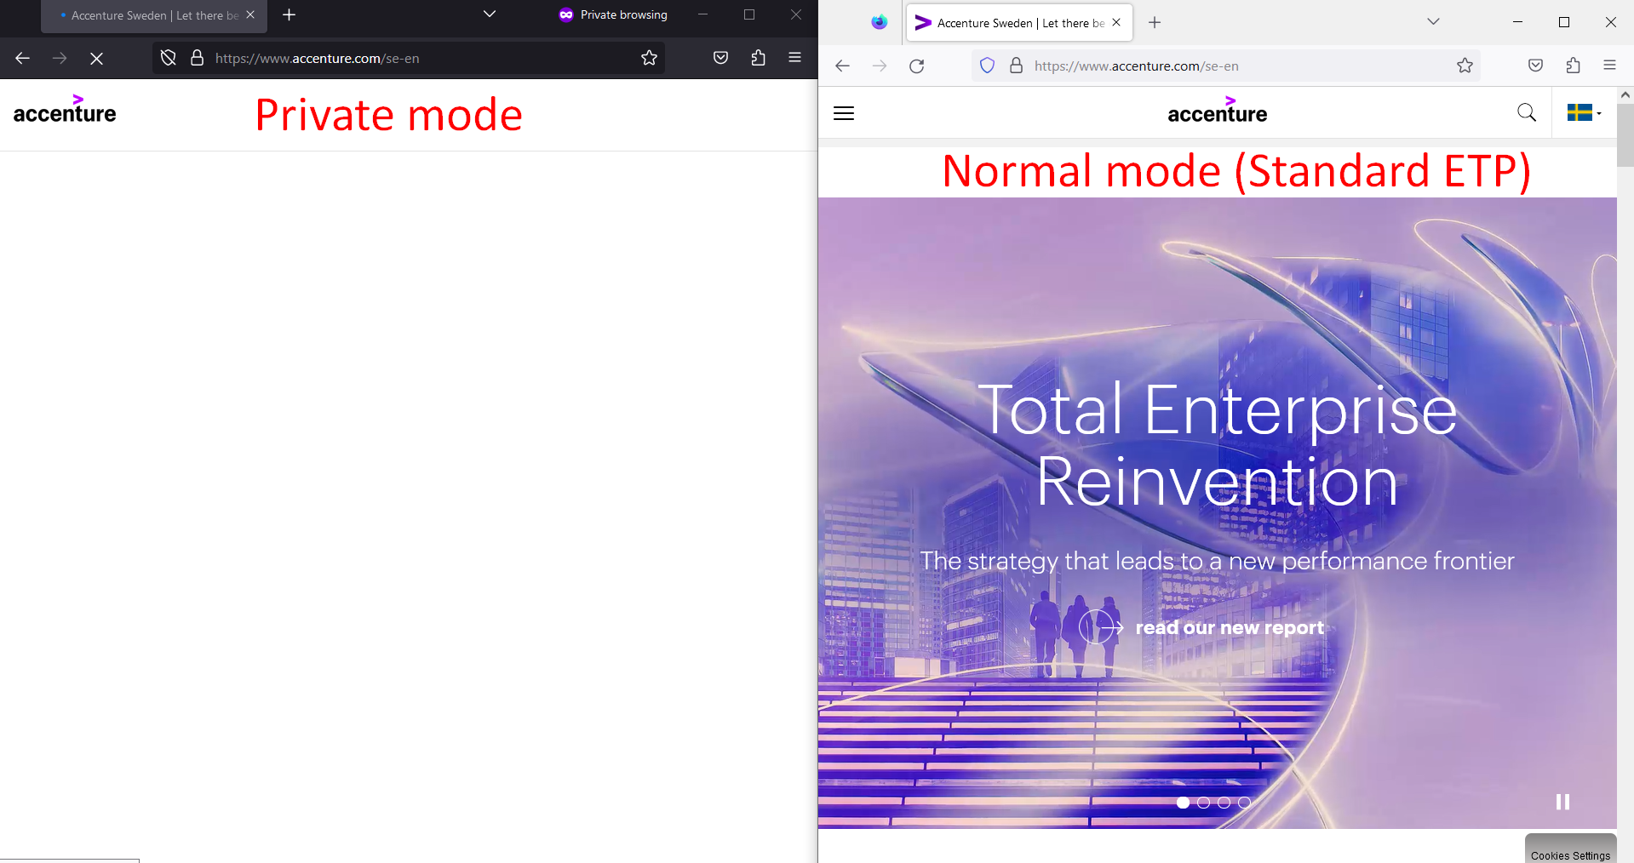Open Pocket save icon in private window

click(720, 58)
